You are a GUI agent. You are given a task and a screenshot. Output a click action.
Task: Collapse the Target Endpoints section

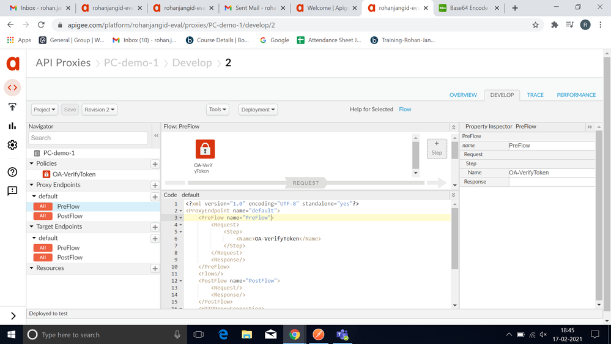(x=32, y=226)
